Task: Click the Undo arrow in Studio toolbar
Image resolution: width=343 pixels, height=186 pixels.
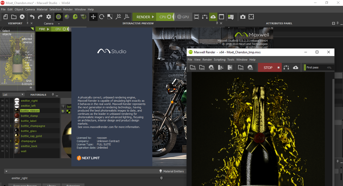Action: pyautogui.click(x=32, y=17)
